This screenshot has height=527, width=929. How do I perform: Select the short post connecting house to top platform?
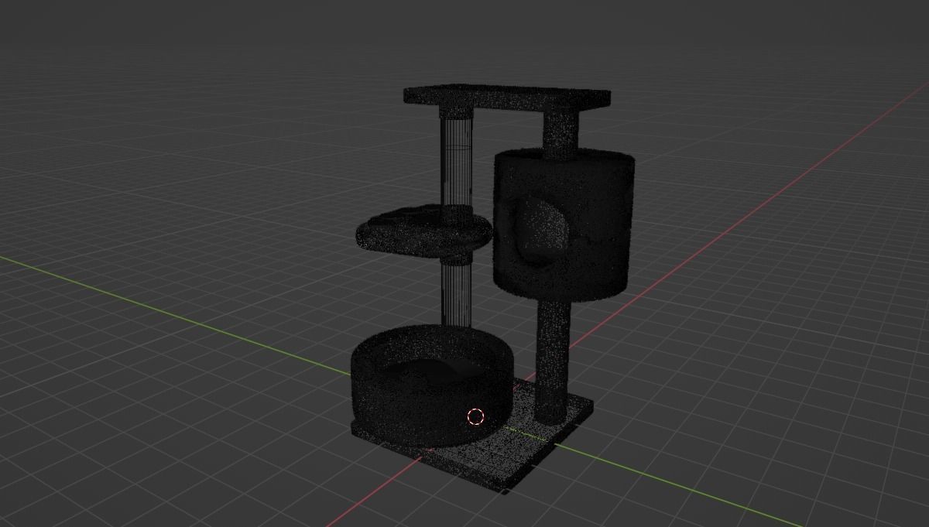[560, 133]
